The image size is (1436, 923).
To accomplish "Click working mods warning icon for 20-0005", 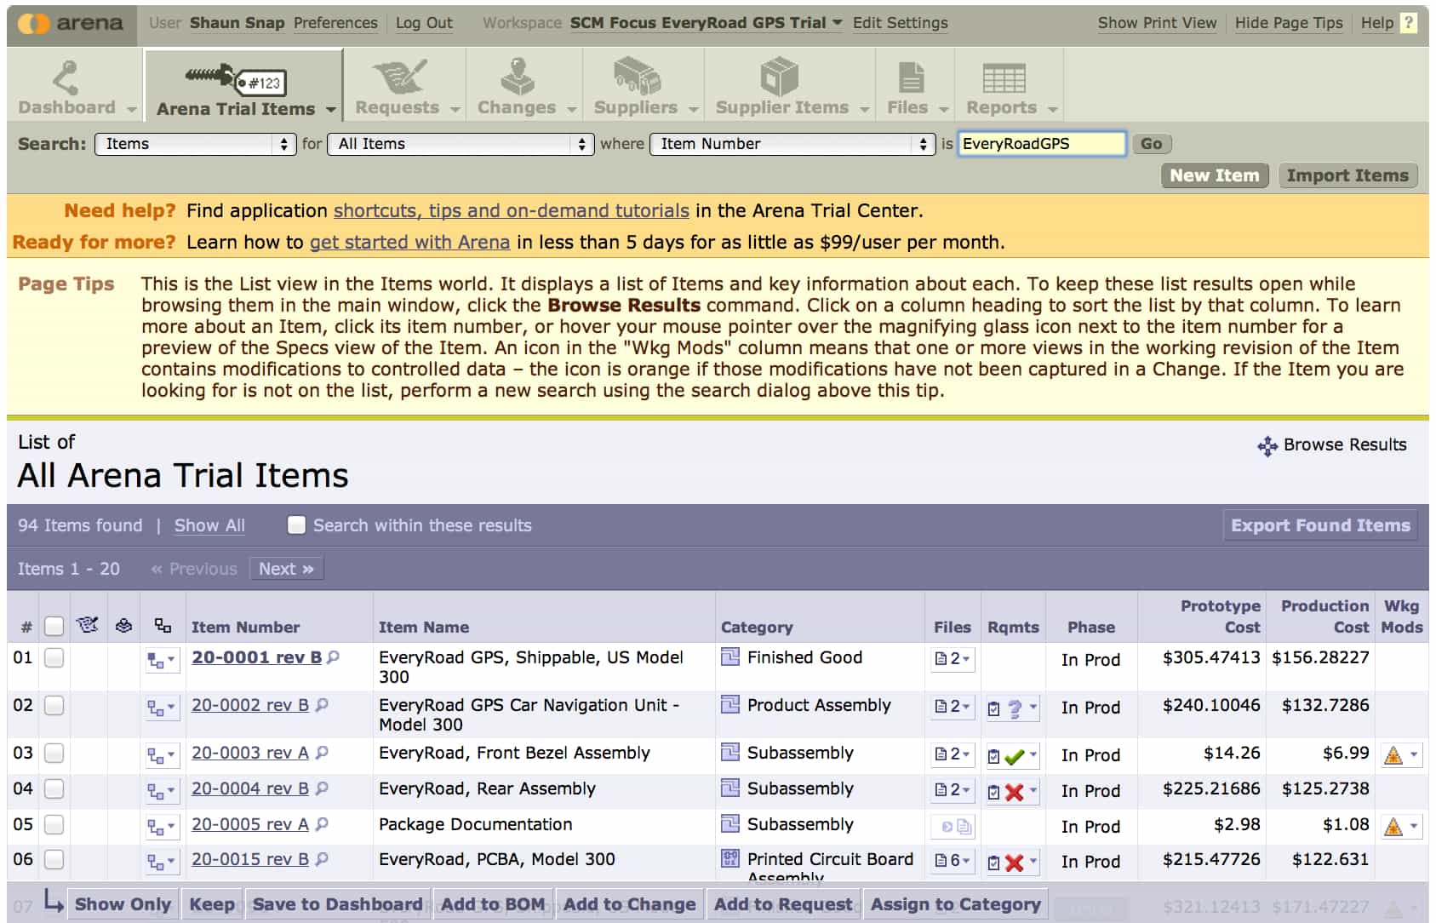I will pyautogui.click(x=1393, y=827).
